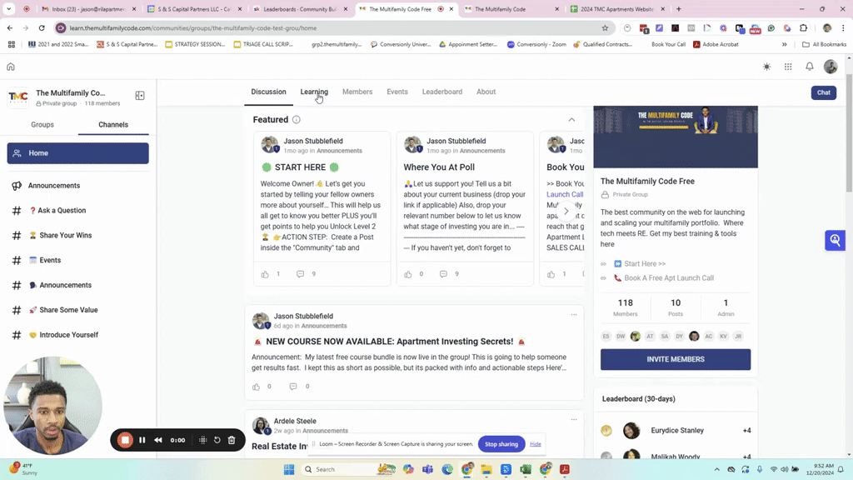Open Eurydice Stanley's leaderboard entry
The width and height of the screenshot is (853, 480).
pos(676,431)
